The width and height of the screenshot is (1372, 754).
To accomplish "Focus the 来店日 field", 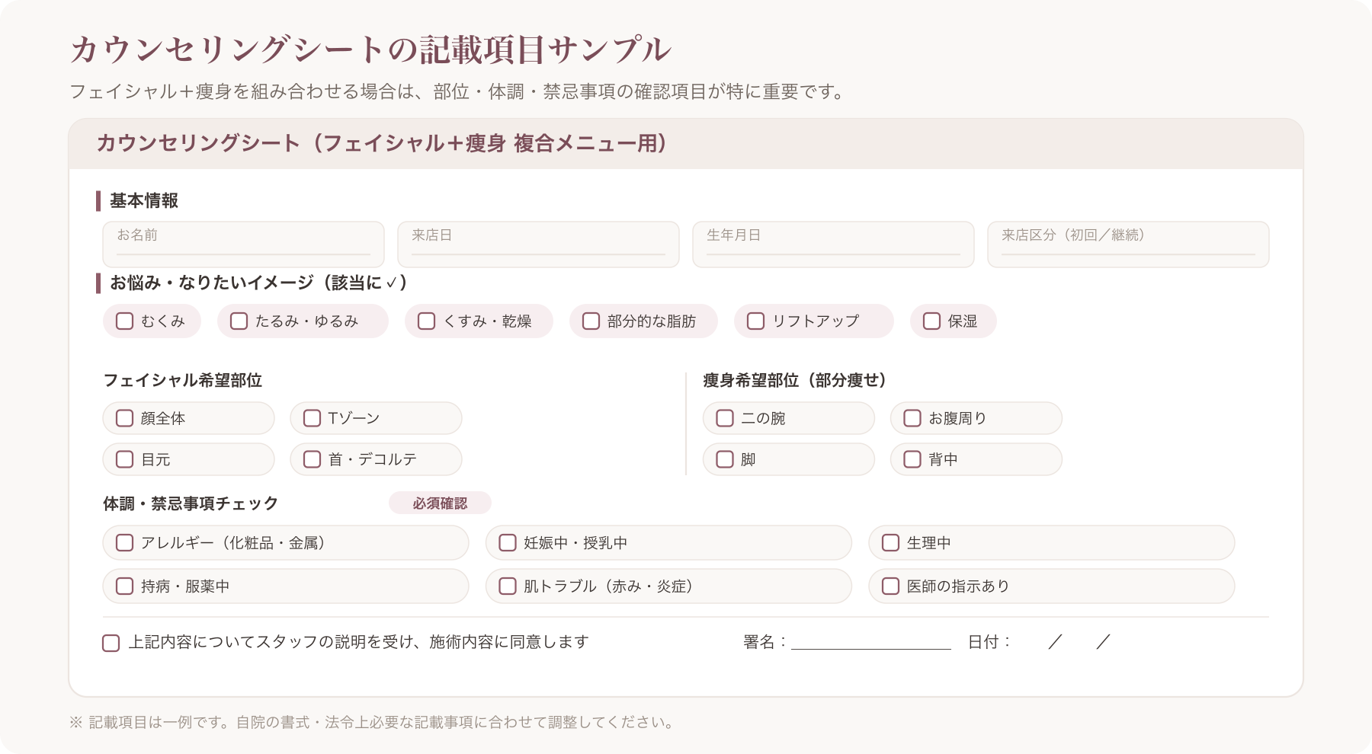I will 538,244.
